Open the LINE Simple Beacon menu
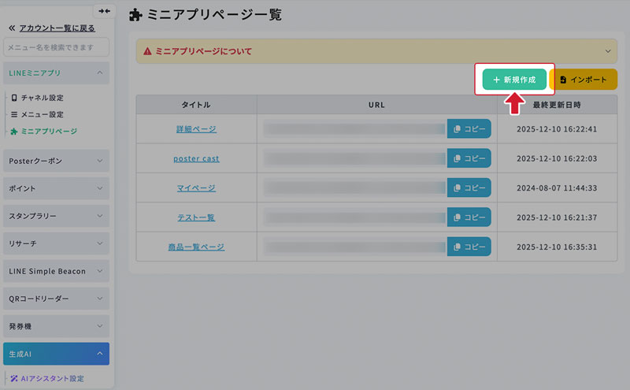This screenshot has height=390, width=630. pyautogui.click(x=56, y=271)
